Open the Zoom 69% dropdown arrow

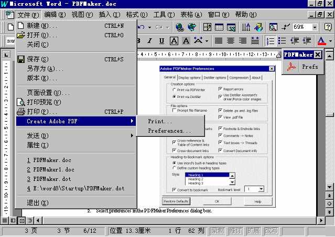point(315,27)
